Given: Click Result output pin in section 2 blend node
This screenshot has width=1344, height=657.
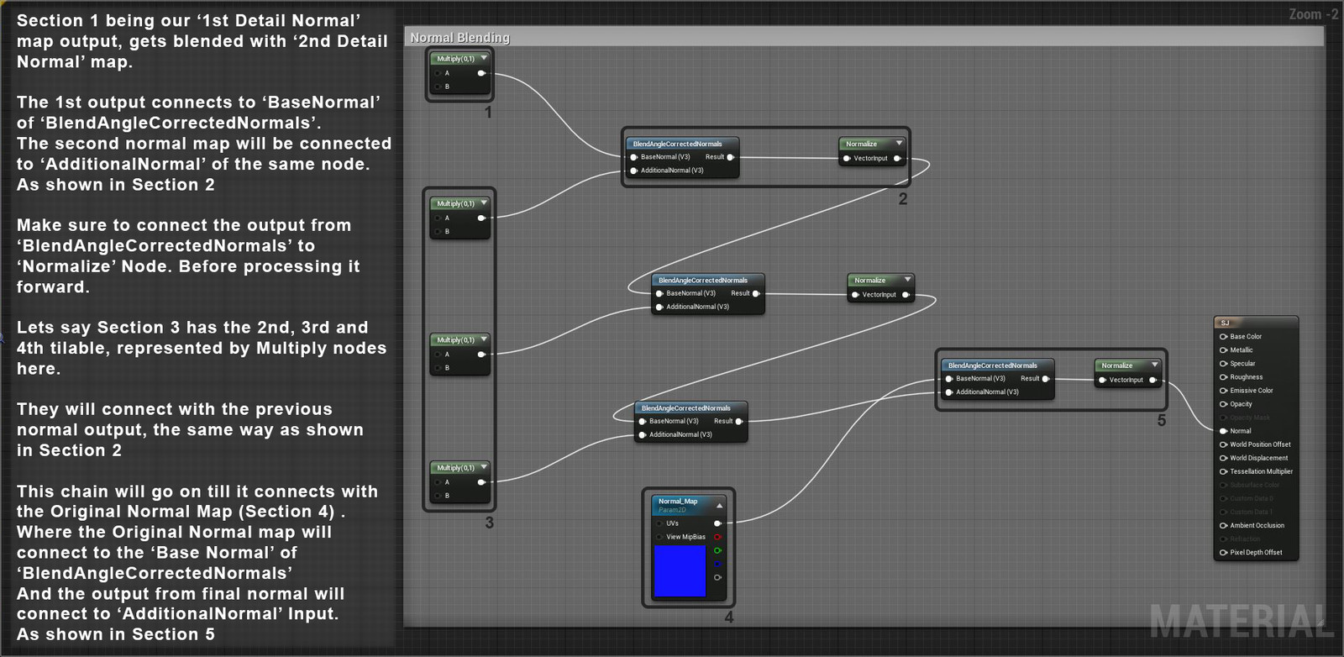Looking at the screenshot, I should [x=730, y=157].
